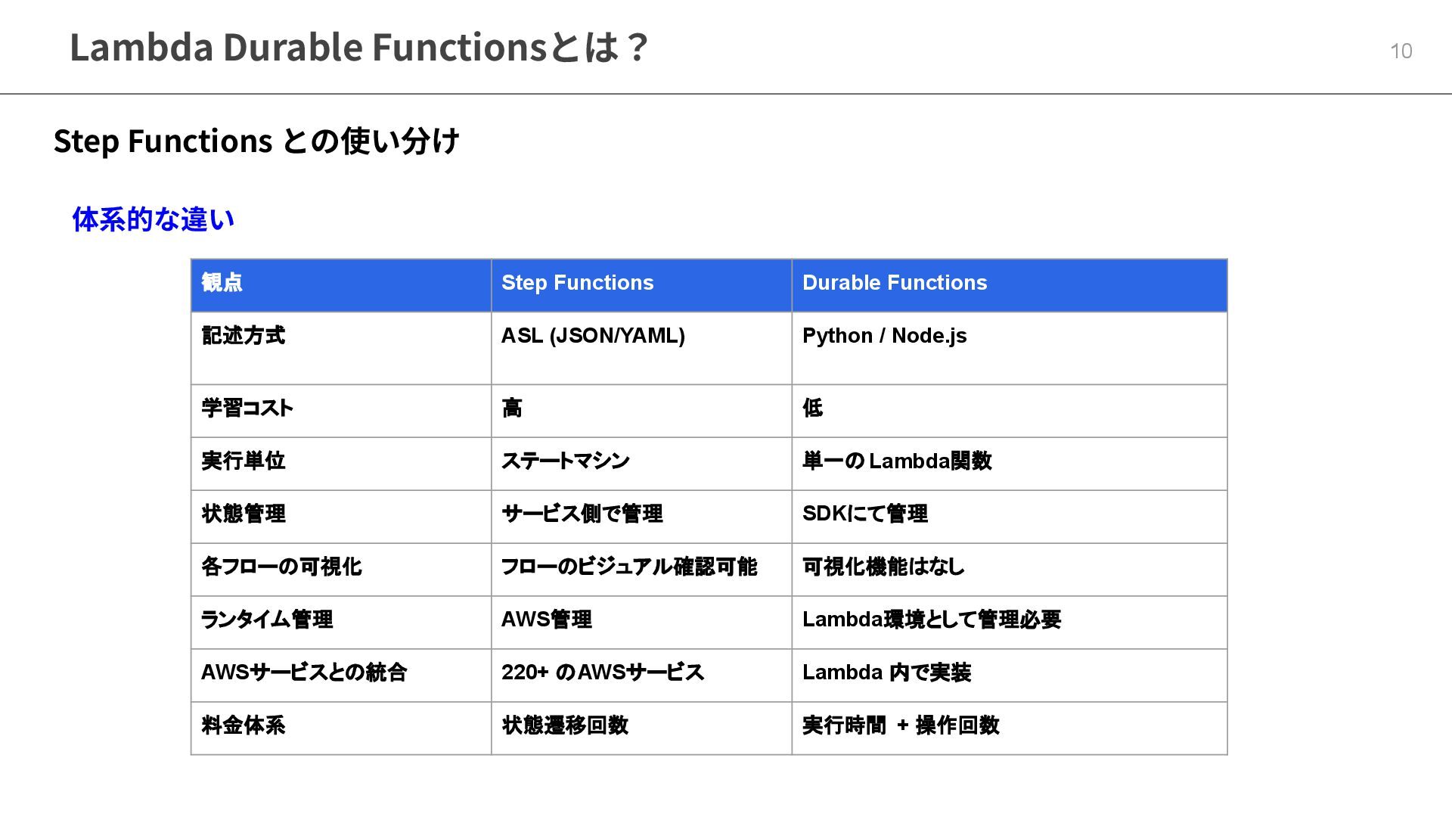
Task: Click the '220+ のAWSサービス' cell
Action: (x=602, y=673)
